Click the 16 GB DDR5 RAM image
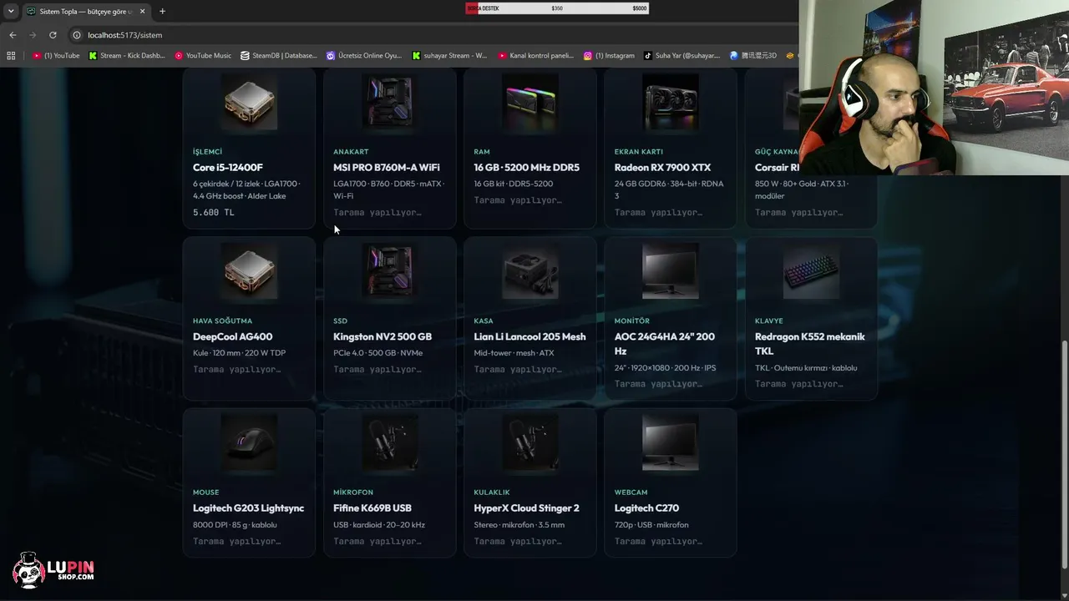The height and width of the screenshot is (601, 1069). click(x=530, y=102)
